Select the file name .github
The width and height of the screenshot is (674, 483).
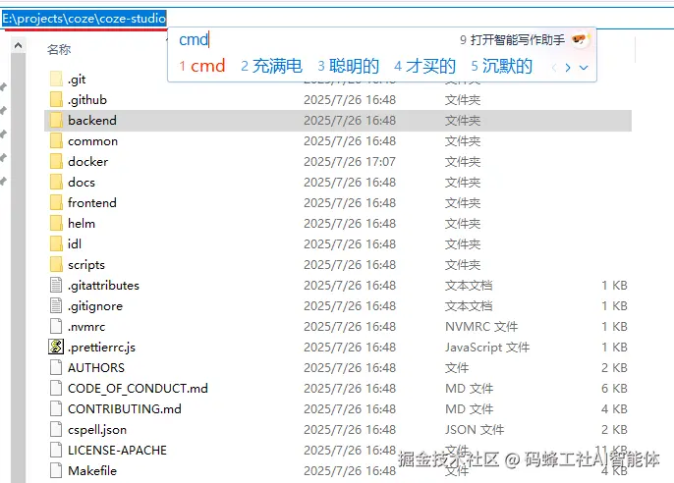point(87,100)
